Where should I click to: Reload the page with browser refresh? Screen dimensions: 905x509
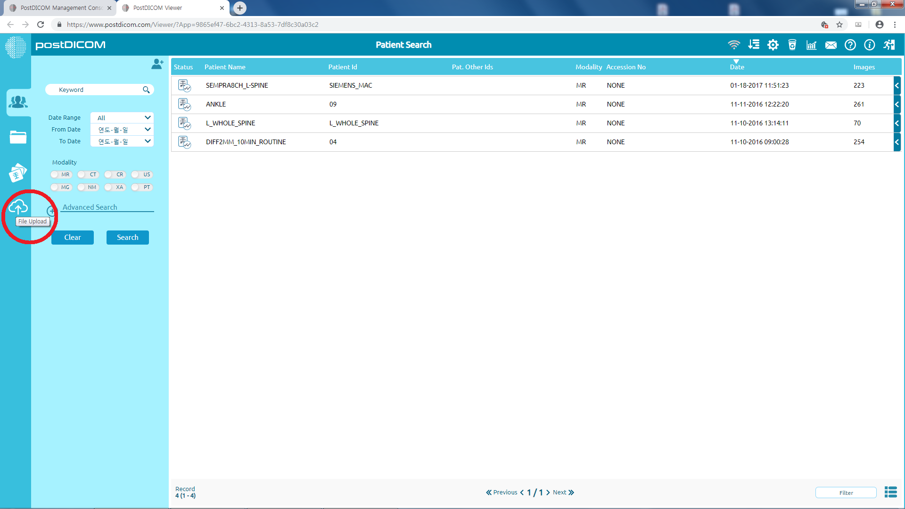coord(41,25)
